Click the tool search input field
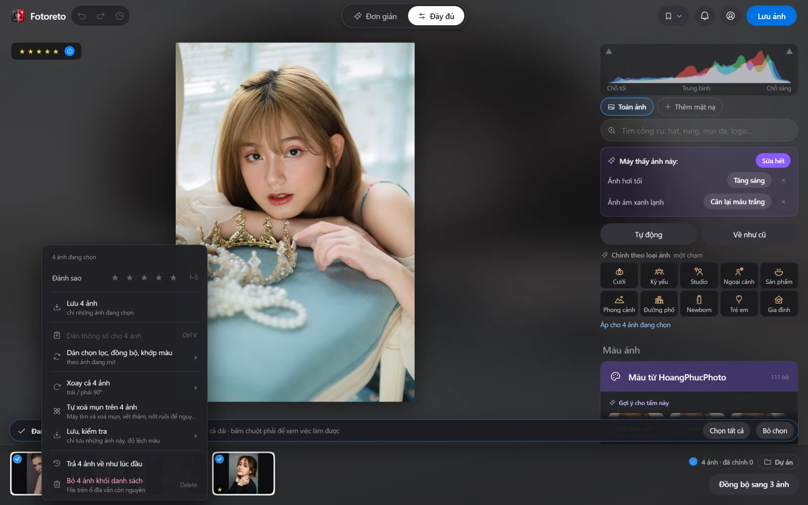The width and height of the screenshot is (808, 505). pos(699,130)
